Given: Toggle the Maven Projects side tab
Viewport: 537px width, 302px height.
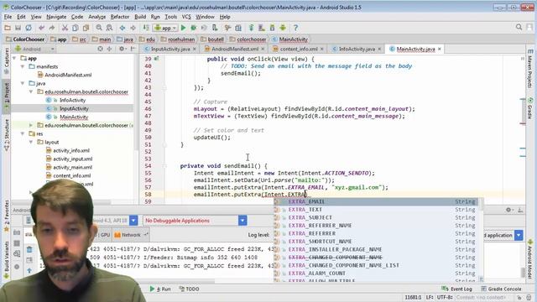Looking at the screenshot, I should pos(530,68).
